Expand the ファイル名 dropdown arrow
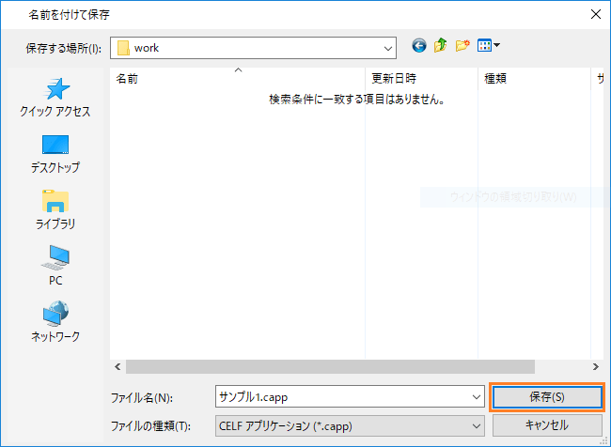 pyautogui.click(x=476, y=397)
